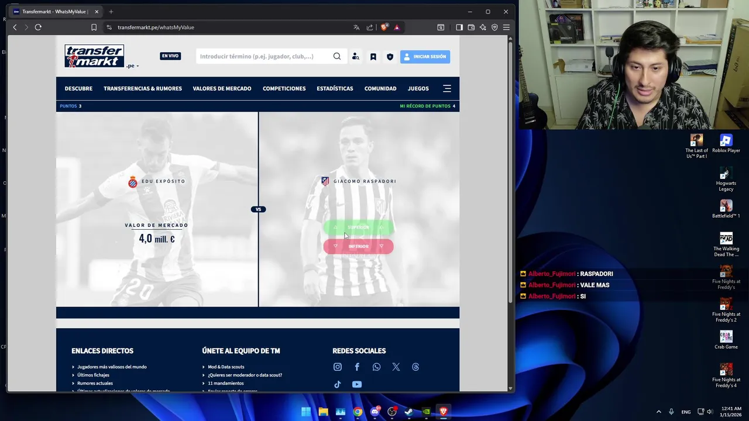Image resolution: width=749 pixels, height=421 pixels.
Task: Open Discord from the taskbar
Action: (375, 412)
